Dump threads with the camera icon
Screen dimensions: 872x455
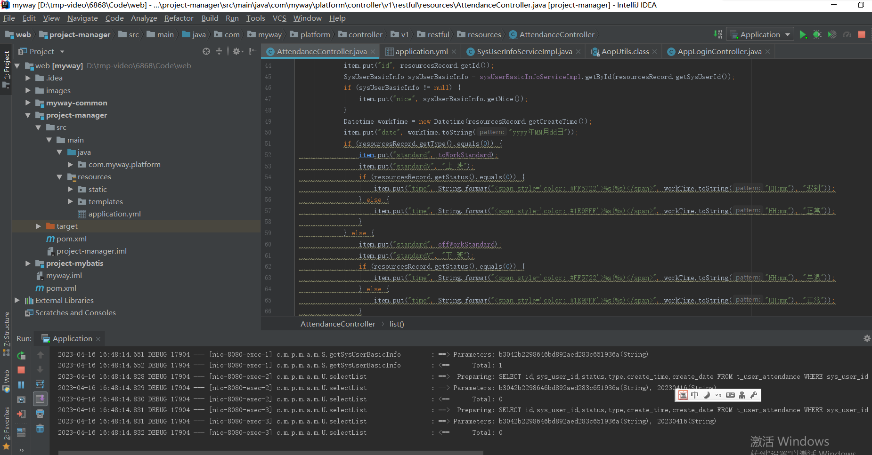tap(21, 399)
